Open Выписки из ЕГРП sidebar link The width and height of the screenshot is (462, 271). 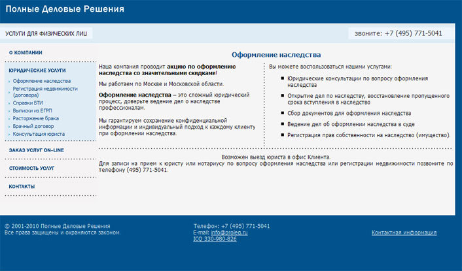(x=32, y=110)
